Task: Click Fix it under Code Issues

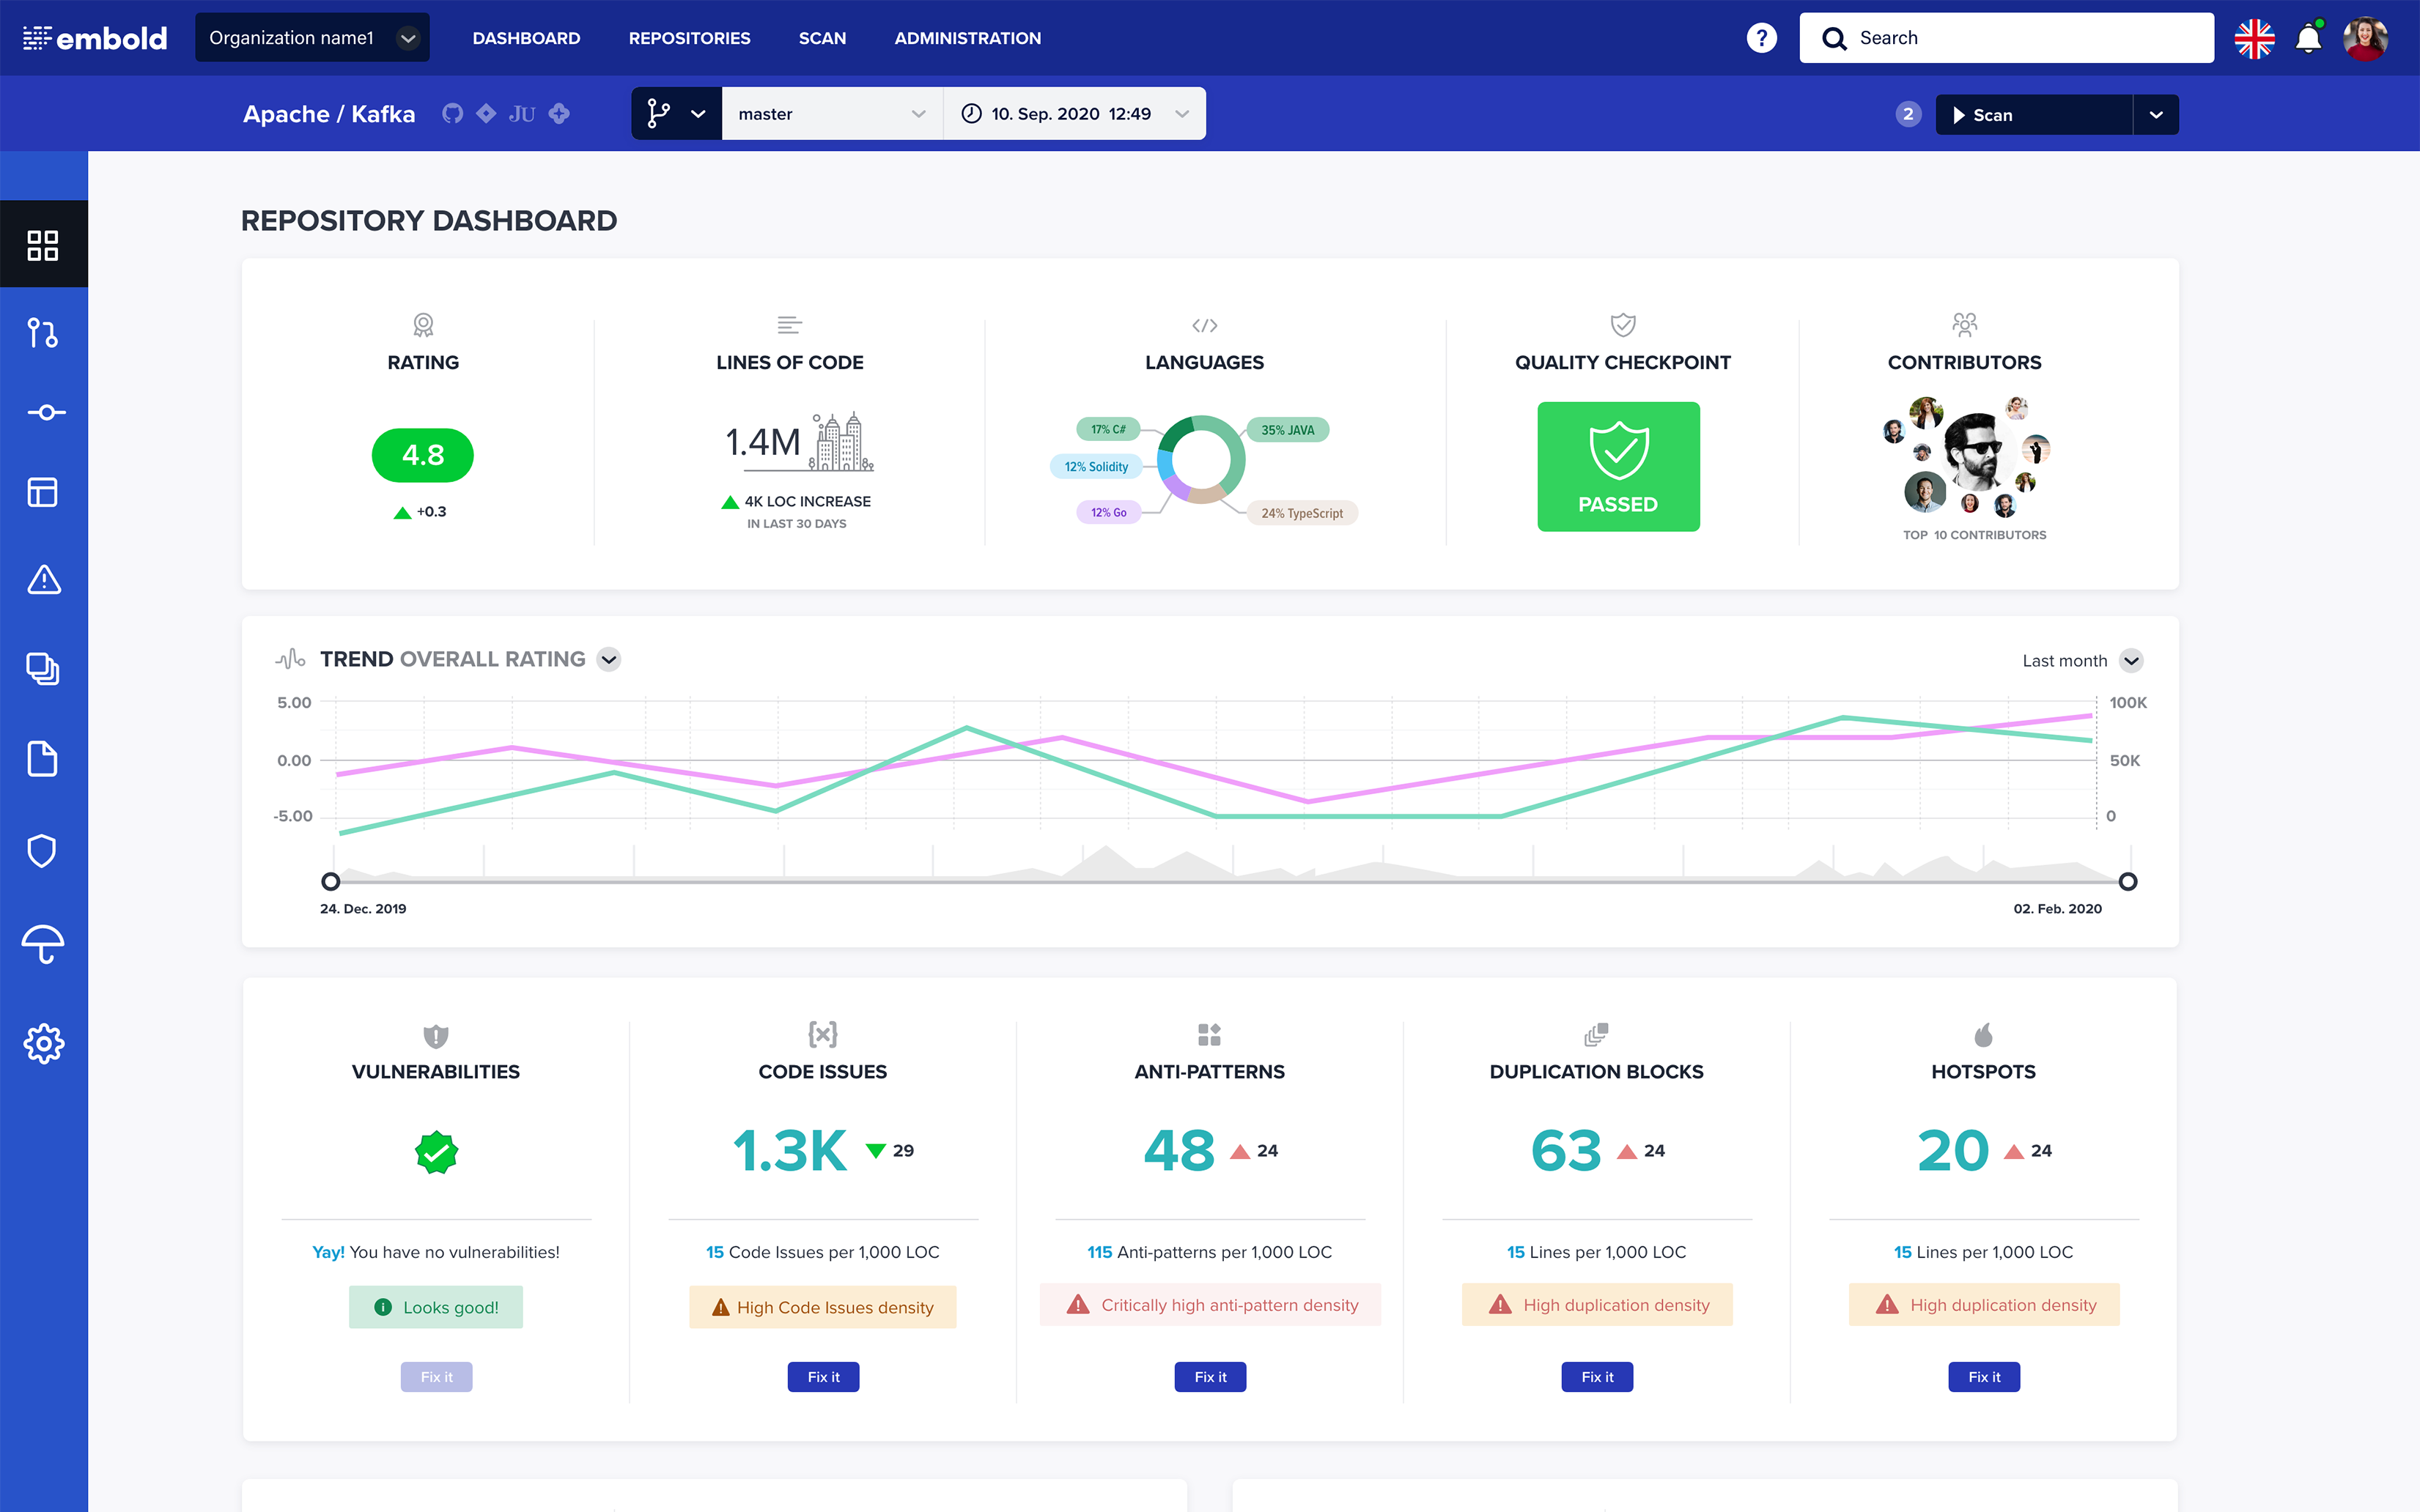Action: (822, 1377)
